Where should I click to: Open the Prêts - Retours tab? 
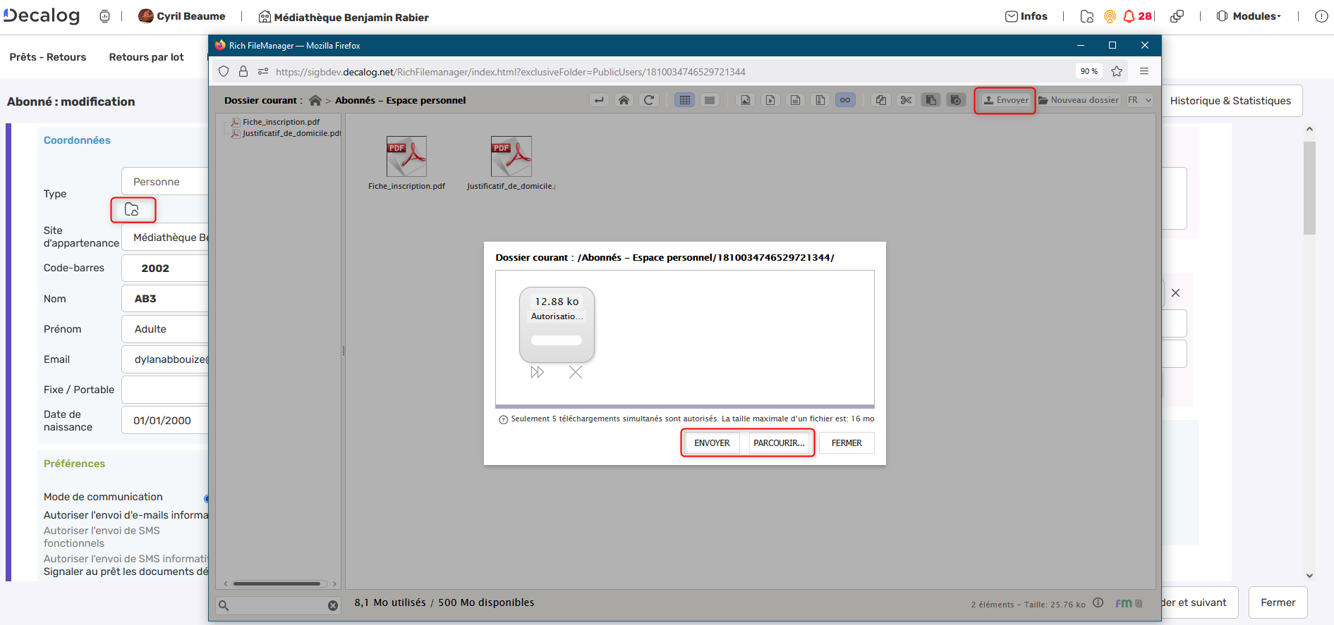pyautogui.click(x=48, y=57)
